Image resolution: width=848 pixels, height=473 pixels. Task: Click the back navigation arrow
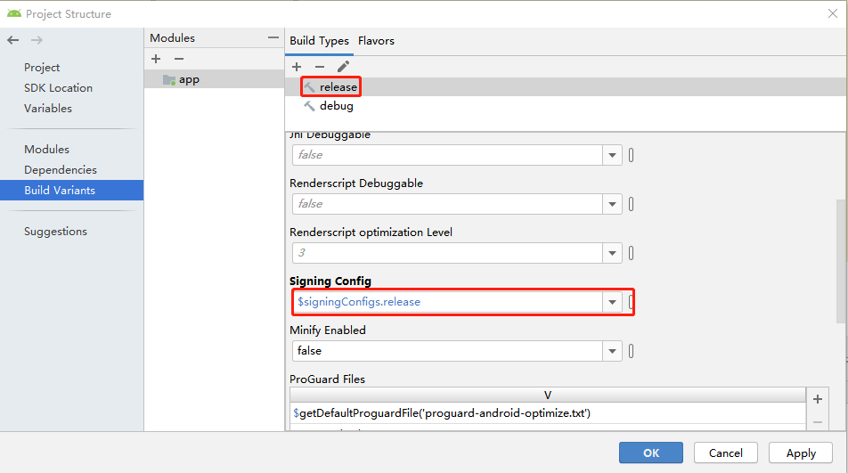click(x=12, y=40)
